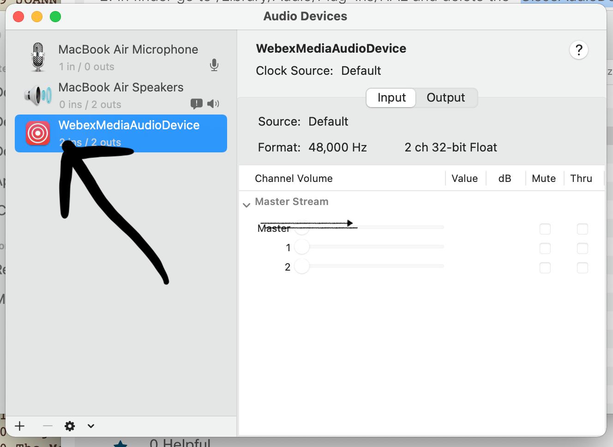Open the gear action menu

(x=70, y=426)
